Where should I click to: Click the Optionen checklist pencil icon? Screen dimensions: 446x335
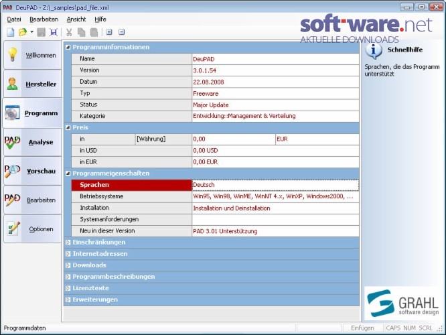coord(13,228)
